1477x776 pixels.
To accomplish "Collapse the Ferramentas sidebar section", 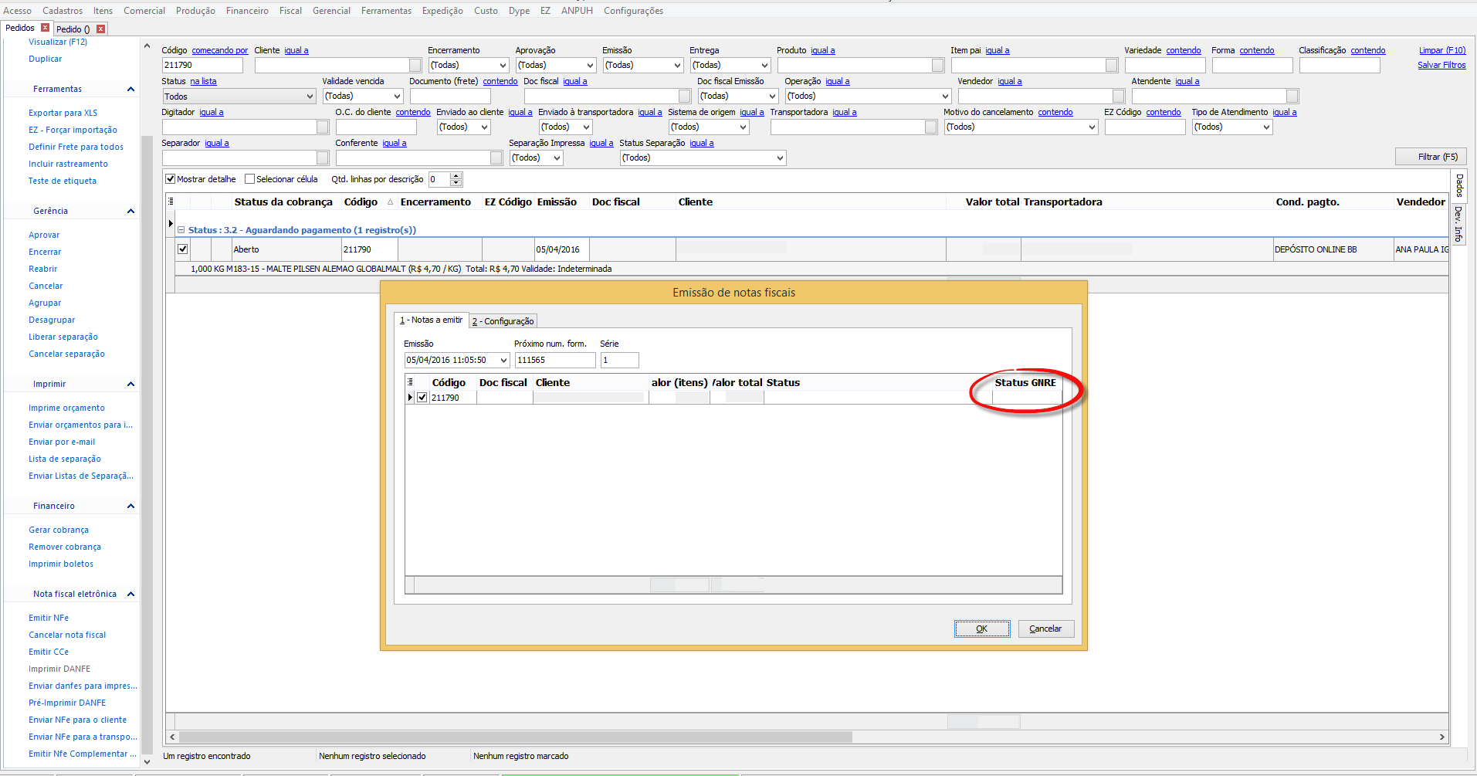I will tap(130, 90).
